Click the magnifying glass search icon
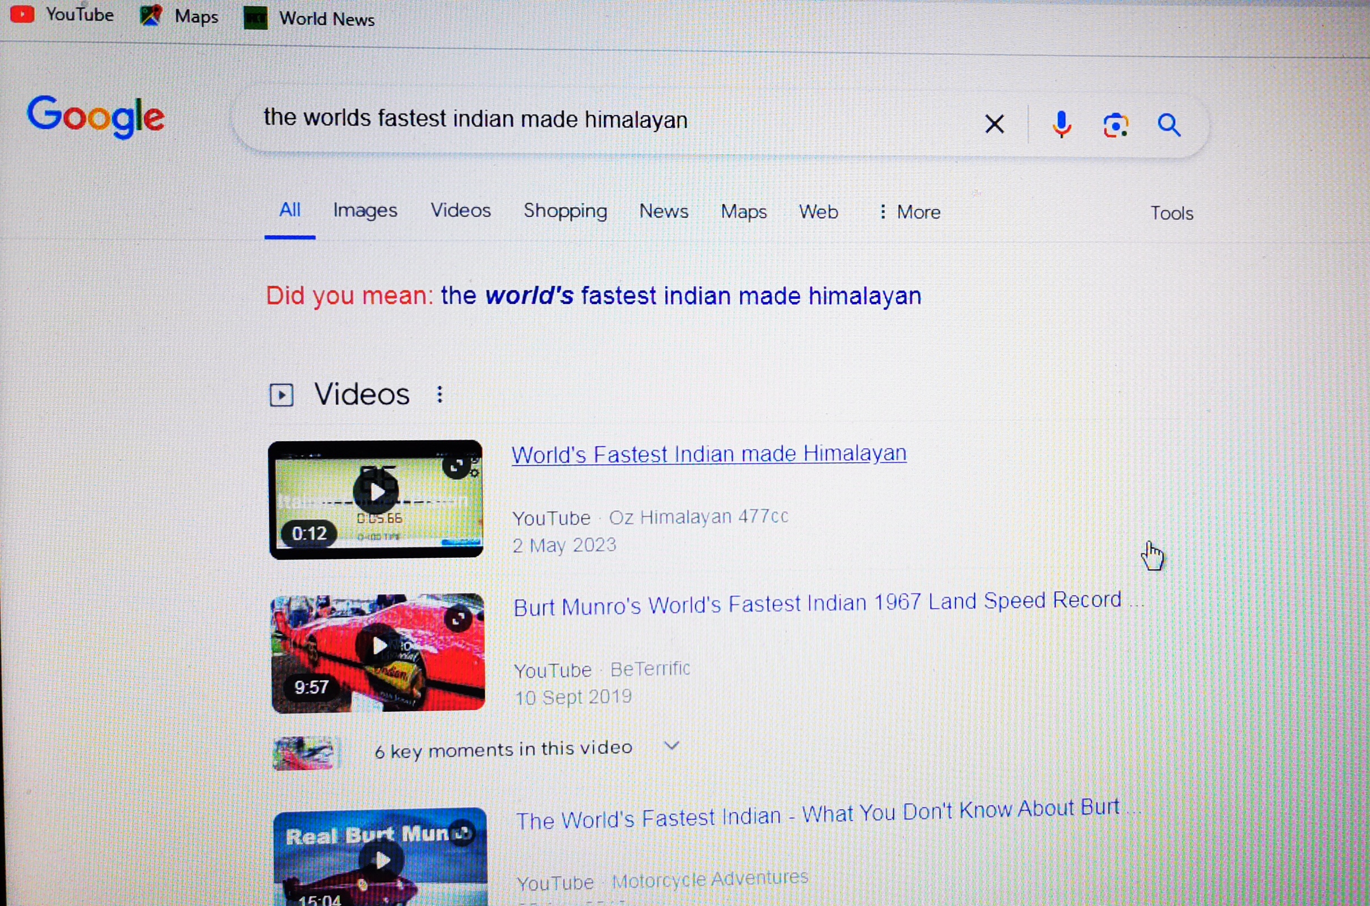Image resolution: width=1370 pixels, height=906 pixels. [x=1169, y=125]
